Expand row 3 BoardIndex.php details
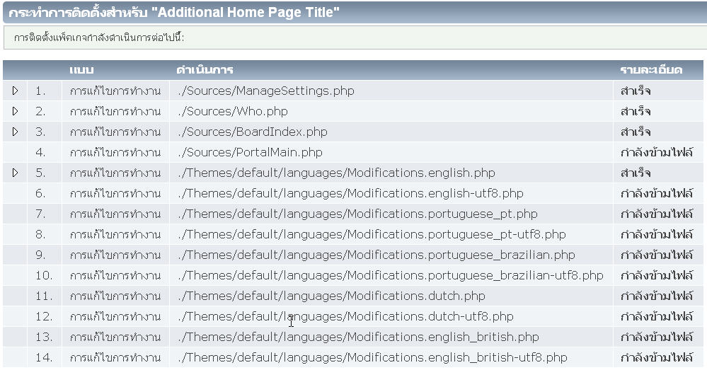This screenshot has width=707, height=370. point(15,132)
